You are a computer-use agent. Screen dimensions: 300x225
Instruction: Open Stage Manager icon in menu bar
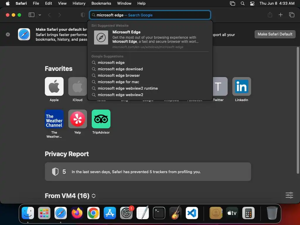[232, 4]
